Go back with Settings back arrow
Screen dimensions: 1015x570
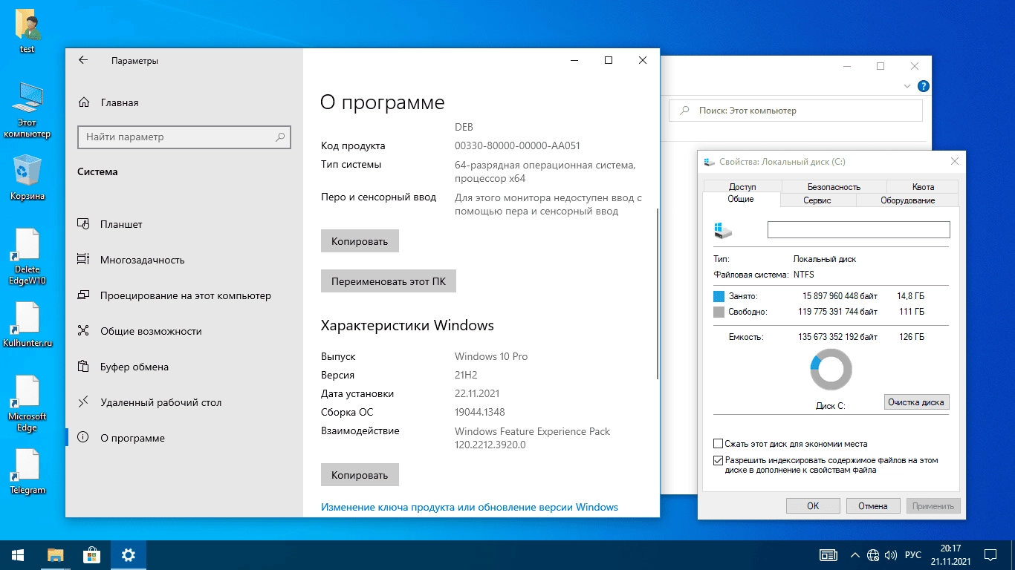click(x=83, y=61)
